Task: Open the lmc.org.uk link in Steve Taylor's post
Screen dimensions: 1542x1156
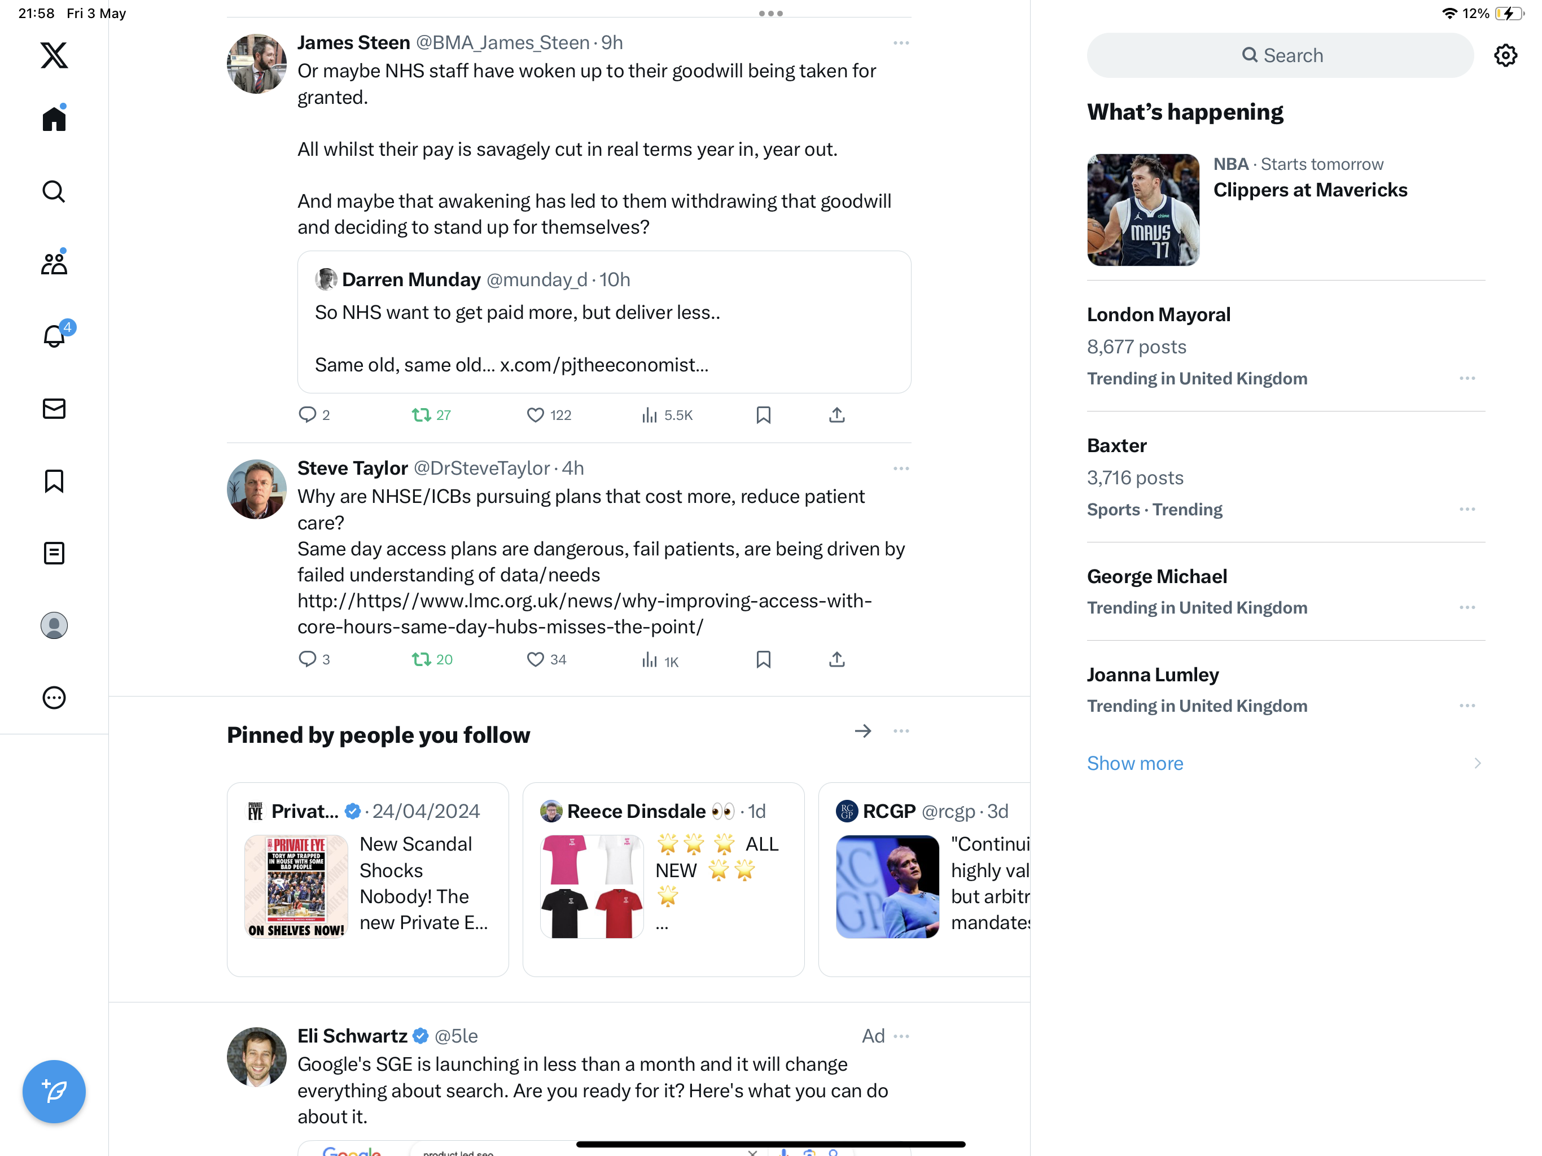Action: [584, 614]
